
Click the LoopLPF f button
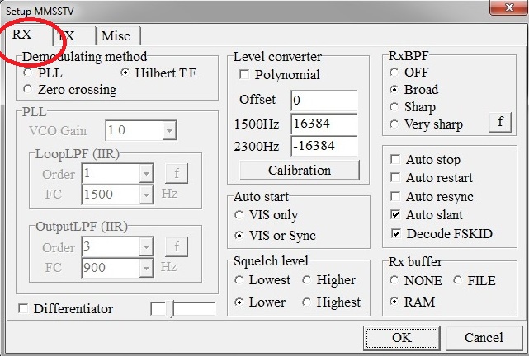(x=177, y=173)
